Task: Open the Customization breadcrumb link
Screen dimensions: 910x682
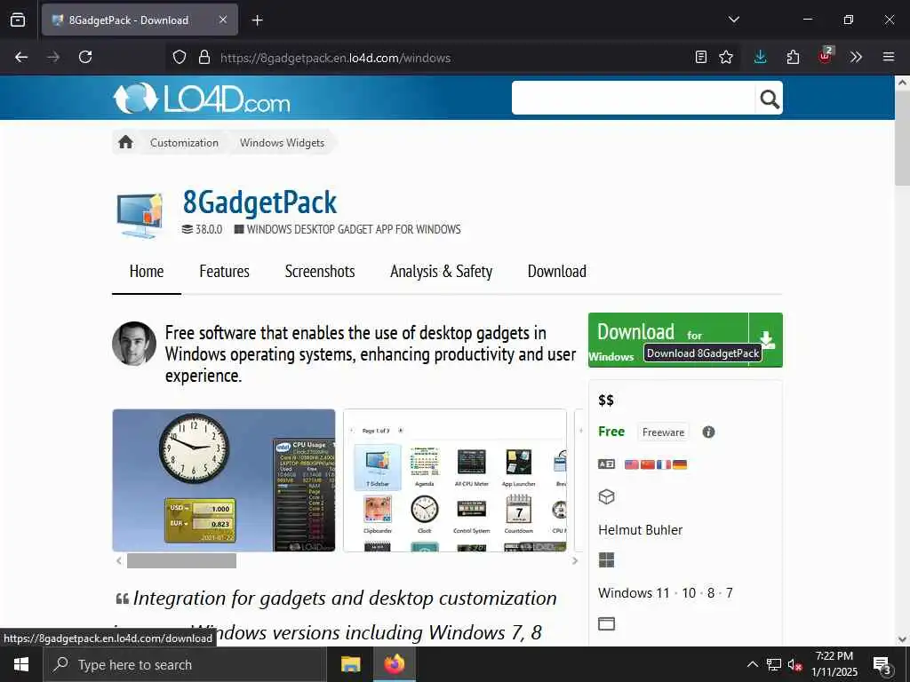Action: (184, 143)
